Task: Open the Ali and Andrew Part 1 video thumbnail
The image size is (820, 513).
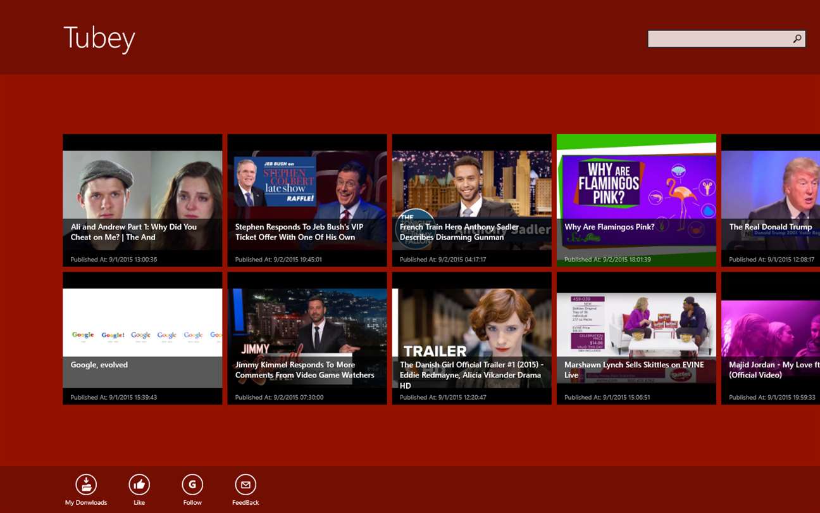Action: tap(142, 200)
